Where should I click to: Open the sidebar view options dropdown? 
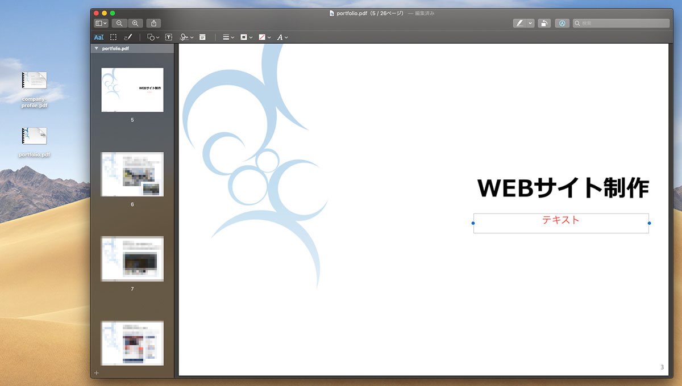(101, 23)
